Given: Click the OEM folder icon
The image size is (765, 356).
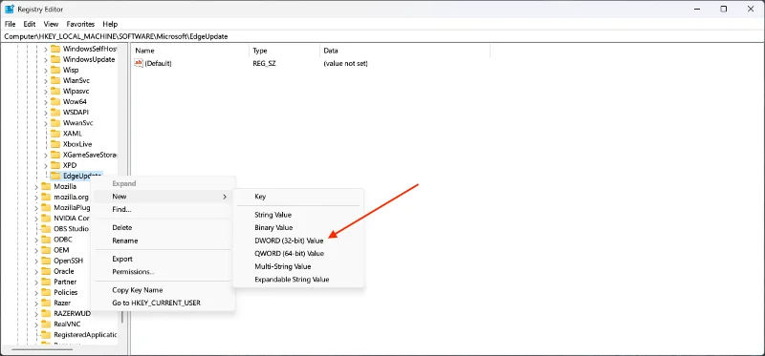Looking at the screenshot, I should click(x=46, y=250).
